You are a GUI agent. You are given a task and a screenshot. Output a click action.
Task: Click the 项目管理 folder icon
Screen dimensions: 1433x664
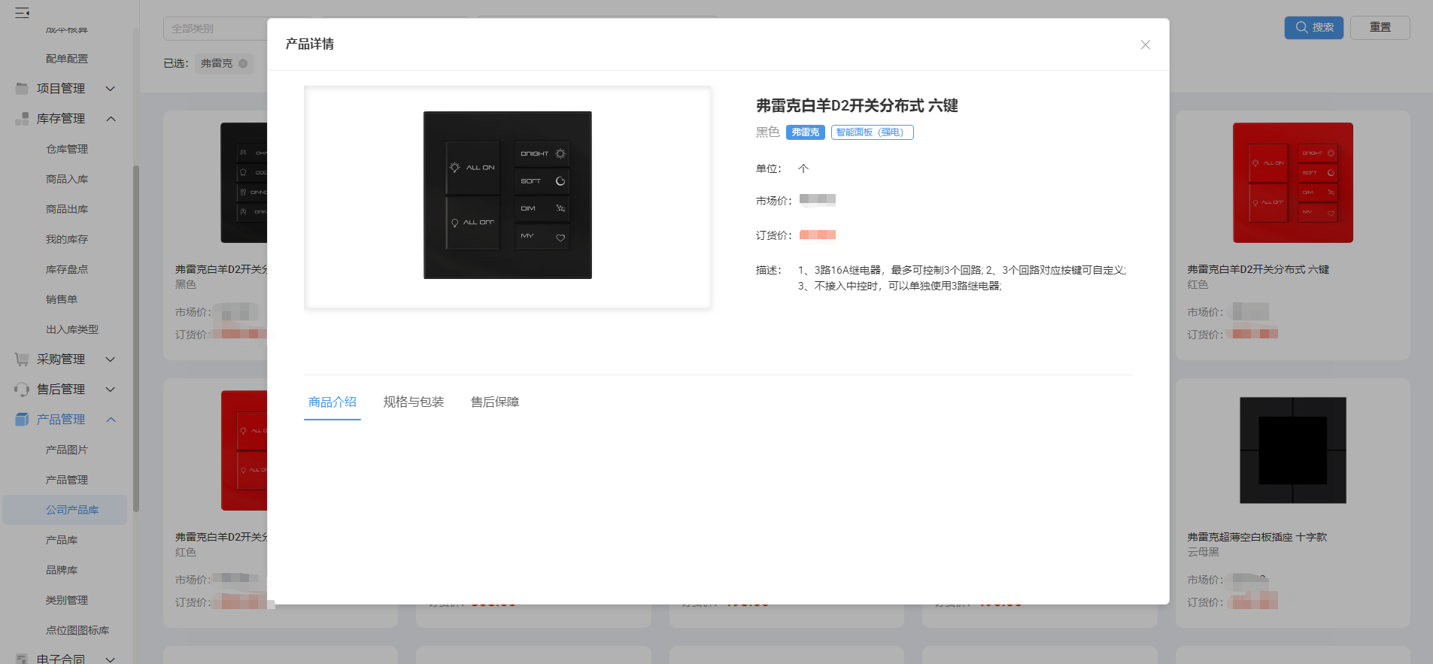(22, 89)
